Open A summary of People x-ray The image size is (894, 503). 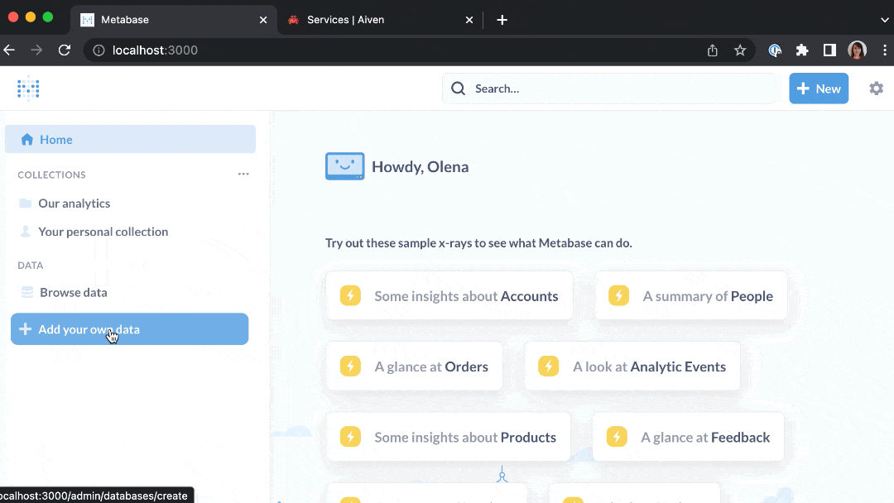coord(691,295)
